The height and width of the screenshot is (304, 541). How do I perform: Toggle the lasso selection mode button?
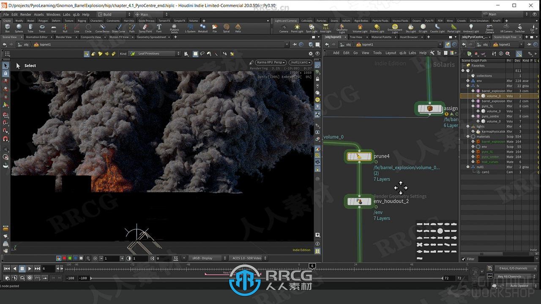(x=202, y=54)
